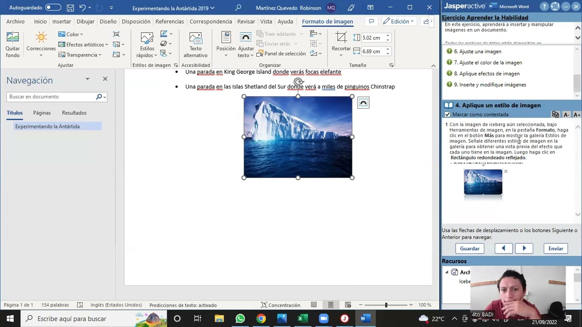Open Navegación pane options arrow
This screenshot has width=582, height=327.
click(x=87, y=79)
